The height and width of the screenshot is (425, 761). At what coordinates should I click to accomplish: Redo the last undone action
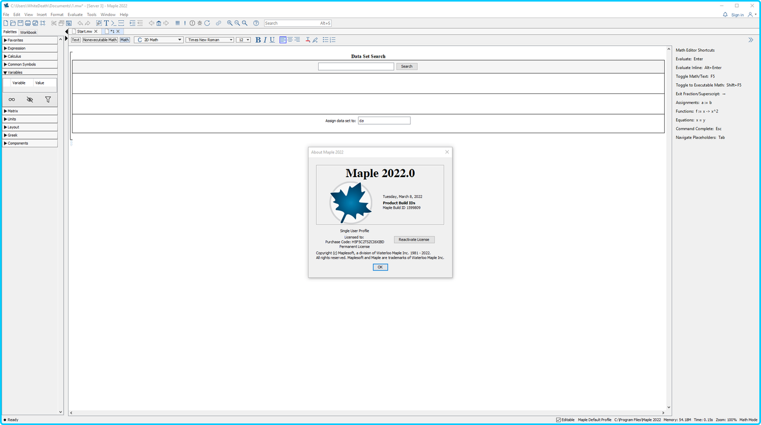87,23
